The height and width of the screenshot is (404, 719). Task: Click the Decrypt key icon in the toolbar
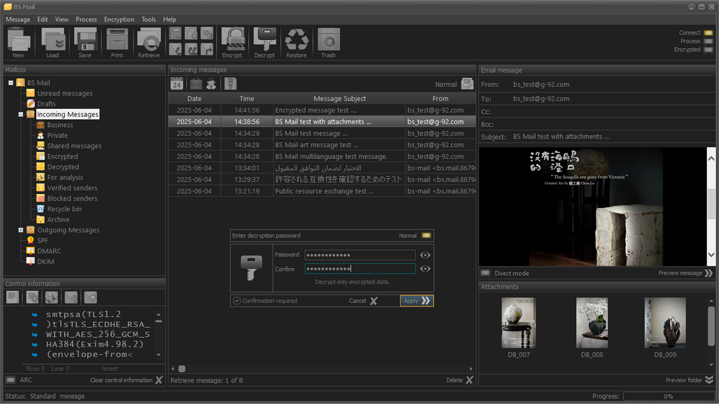265,43
